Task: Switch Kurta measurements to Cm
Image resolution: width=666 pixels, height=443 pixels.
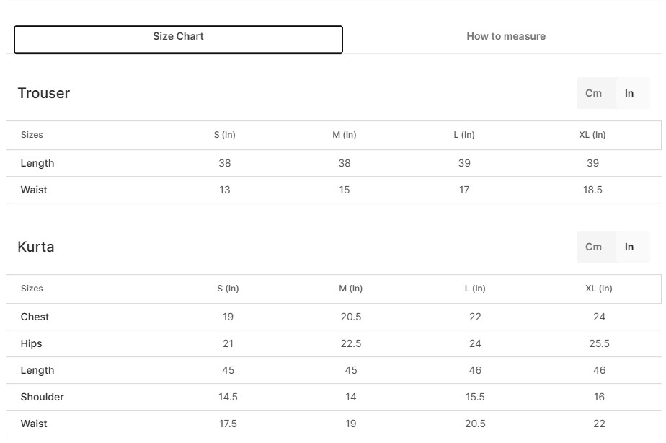Action: (x=593, y=247)
